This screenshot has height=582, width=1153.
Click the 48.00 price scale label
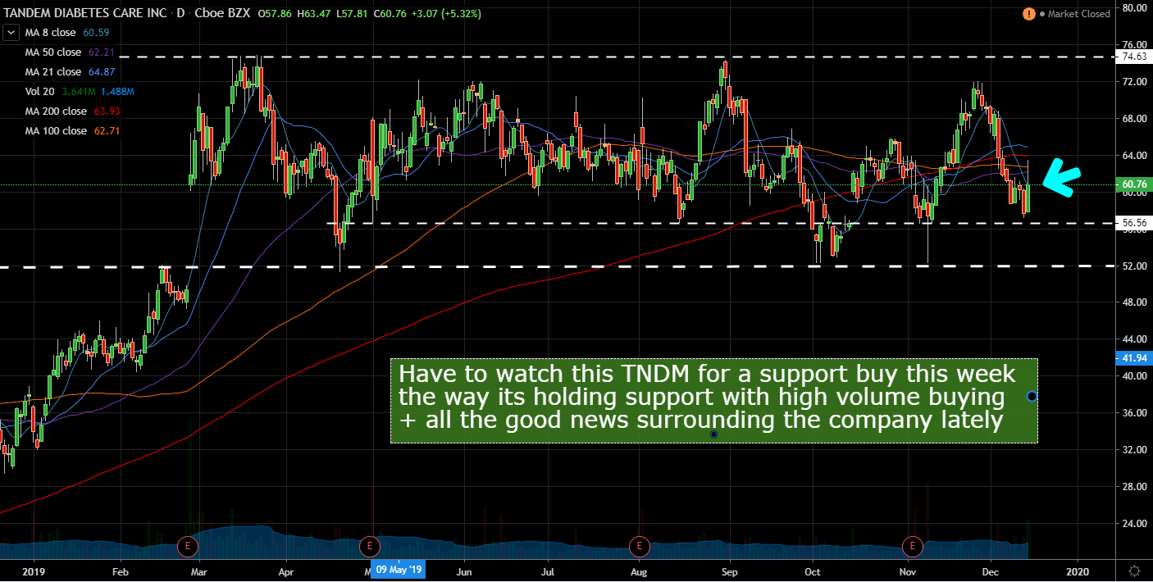click(1132, 302)
